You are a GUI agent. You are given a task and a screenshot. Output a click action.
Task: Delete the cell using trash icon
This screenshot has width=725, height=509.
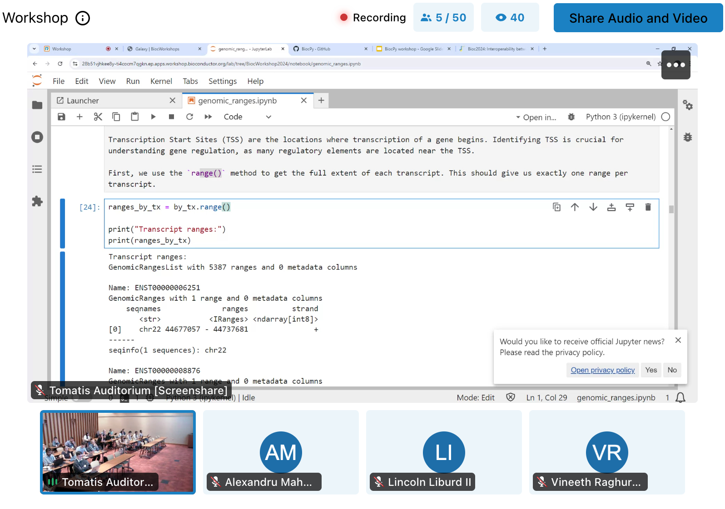(x=648, y=207)
